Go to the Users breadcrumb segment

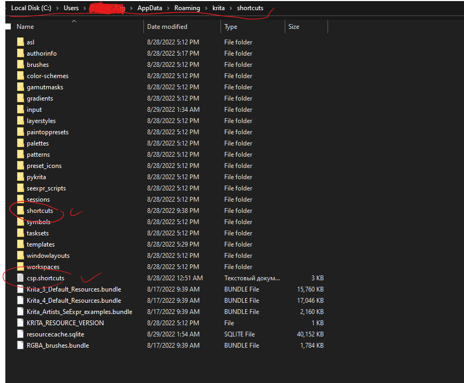71,9
